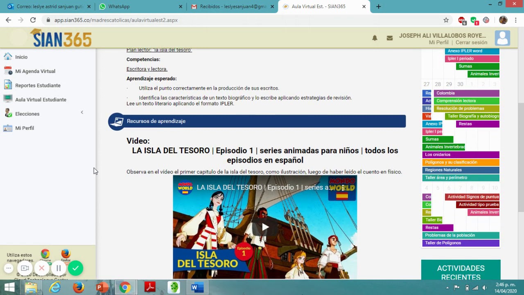The image size is (524, 295).
Task: Open the magenta Restas event under Taller Biografía
Action: 478,124
